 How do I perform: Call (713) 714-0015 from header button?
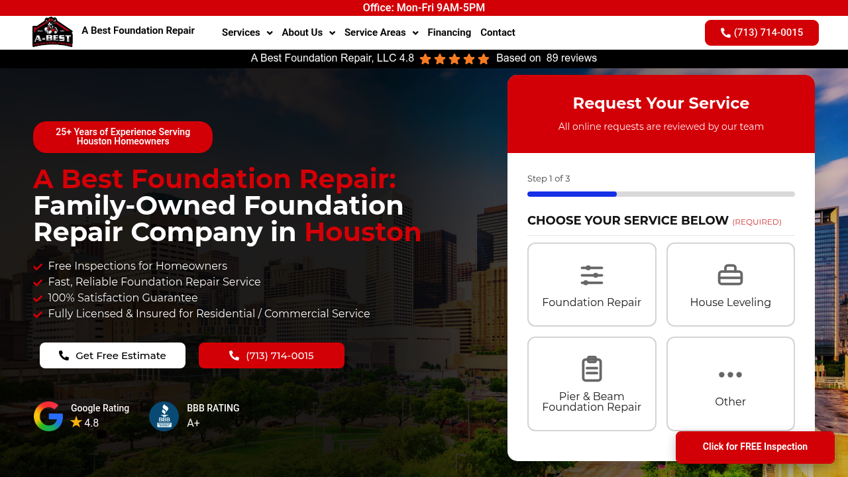pos(762,32)
